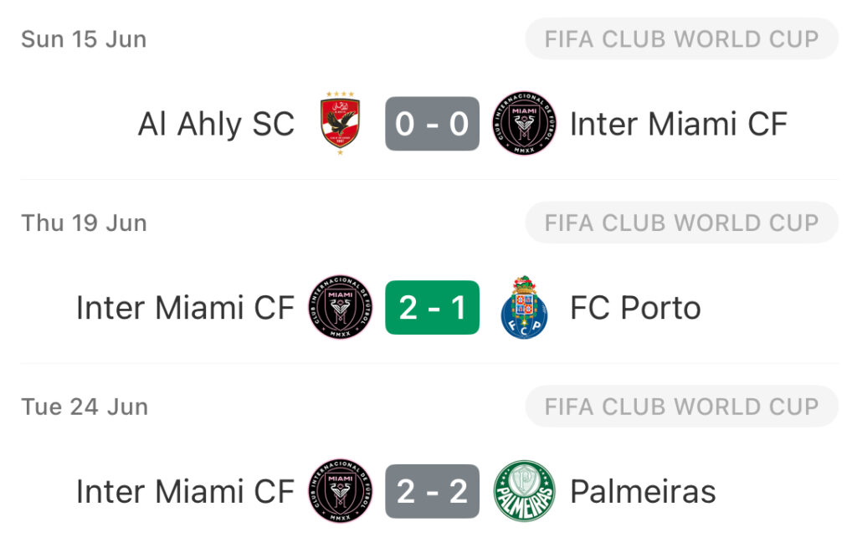Select the Tue 24 Jun date label
Viewport: 857px width, 553px height.
pyautogui.click(x=85, y=407)
